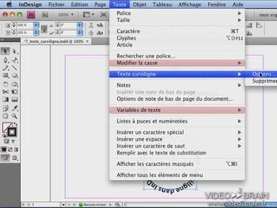Click Afficher les caractères masqués

point(177,164)
